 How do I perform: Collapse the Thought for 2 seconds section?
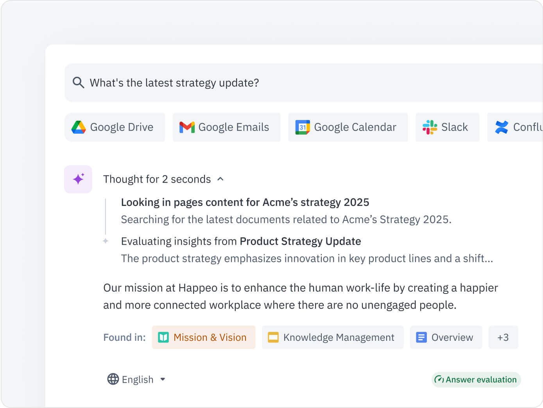point(220,179)
